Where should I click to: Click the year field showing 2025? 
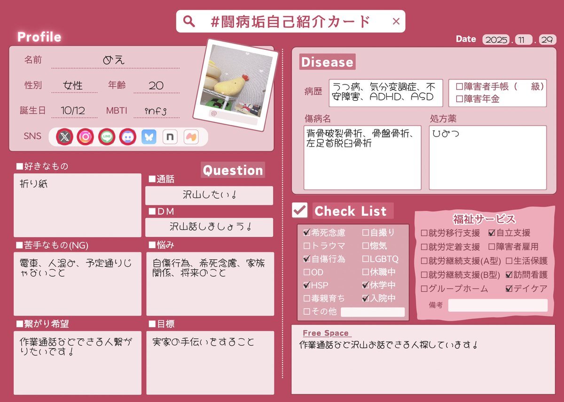pos(496,40)
